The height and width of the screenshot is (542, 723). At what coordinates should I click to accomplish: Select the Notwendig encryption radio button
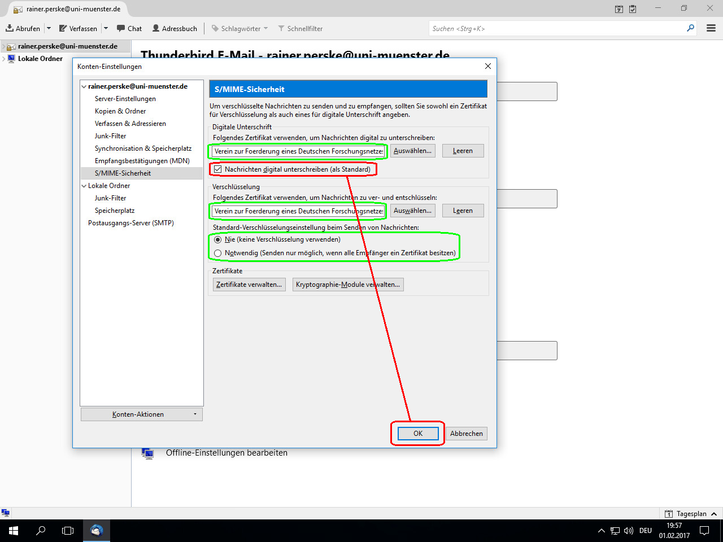[218, 253]
